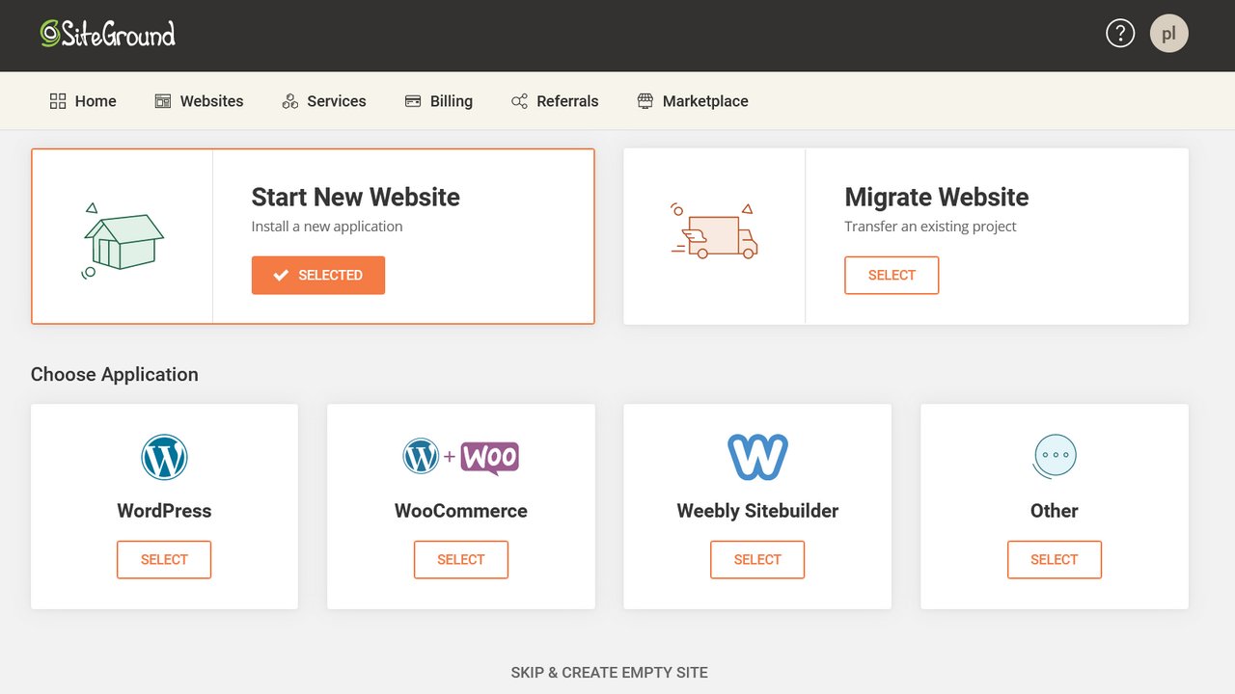Open the Marketplace menu

click(x=692, y=100)
